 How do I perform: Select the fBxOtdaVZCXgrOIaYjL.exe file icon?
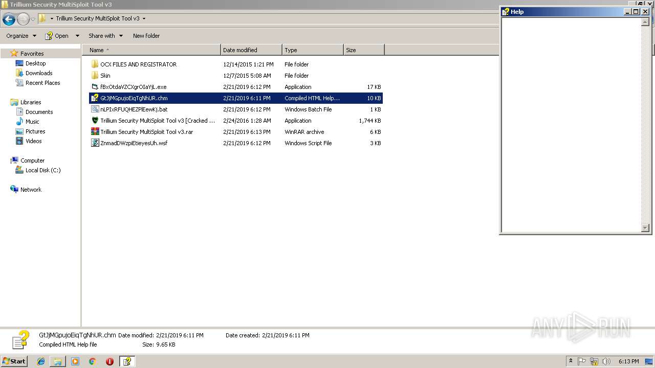point(95,87)
